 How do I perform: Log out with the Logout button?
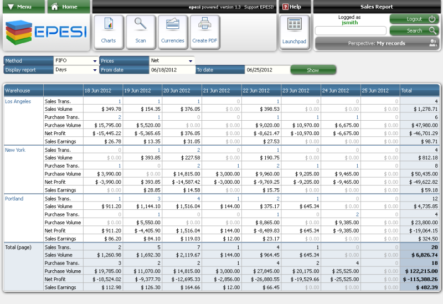click(x=414, y=19)
